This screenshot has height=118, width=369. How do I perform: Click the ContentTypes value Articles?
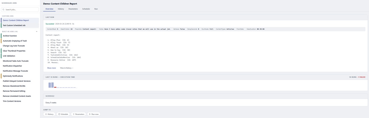(x=230, y=29)
